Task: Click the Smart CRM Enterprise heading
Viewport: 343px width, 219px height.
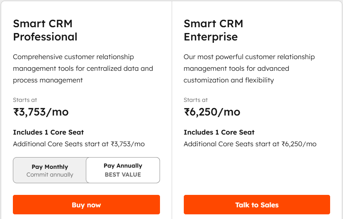Action: pyautogui.click(x=213, y=30)
